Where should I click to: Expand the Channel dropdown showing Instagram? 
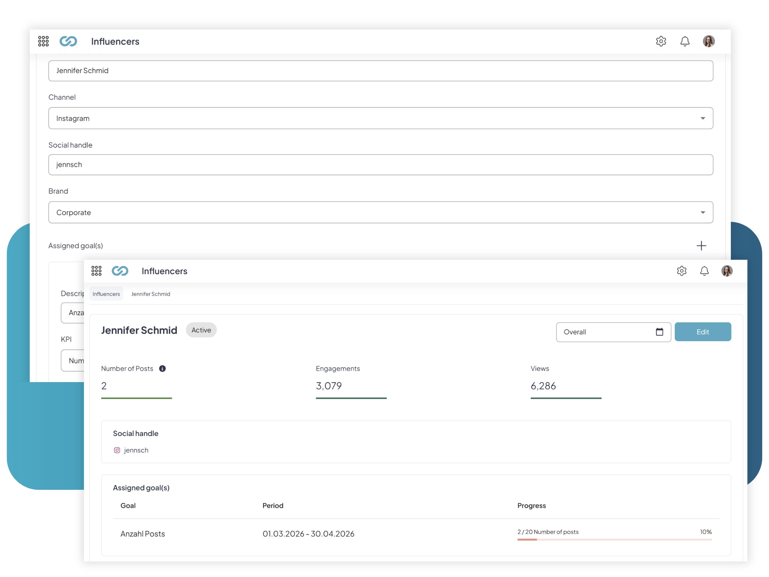(x=380, y=118)
